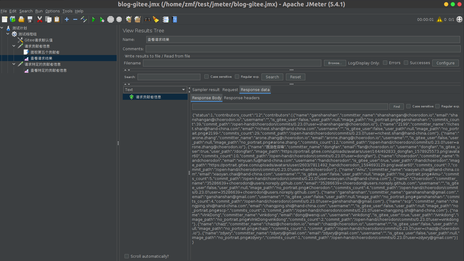
Task: Collapse the 请求特定的贡献者信息 node
Action: [14, 64]
